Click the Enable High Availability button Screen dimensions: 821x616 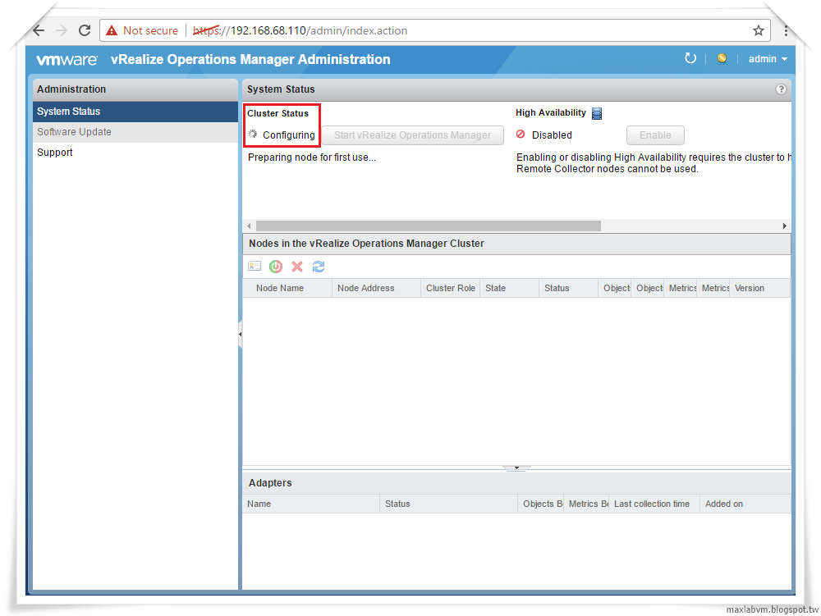click(655, 135)
